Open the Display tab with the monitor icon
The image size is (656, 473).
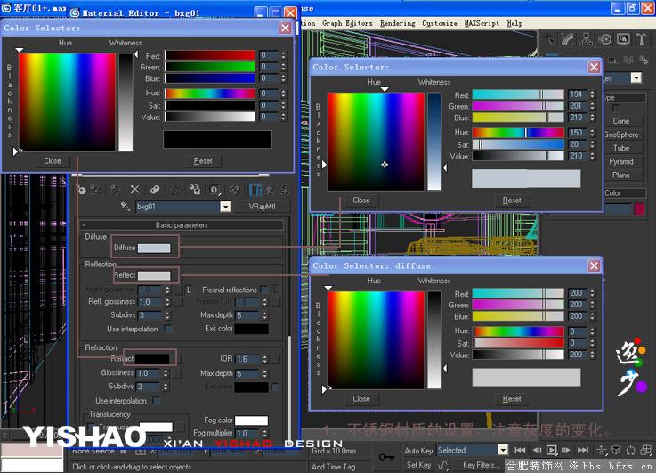pyautogui.click(x=623, y=40)
